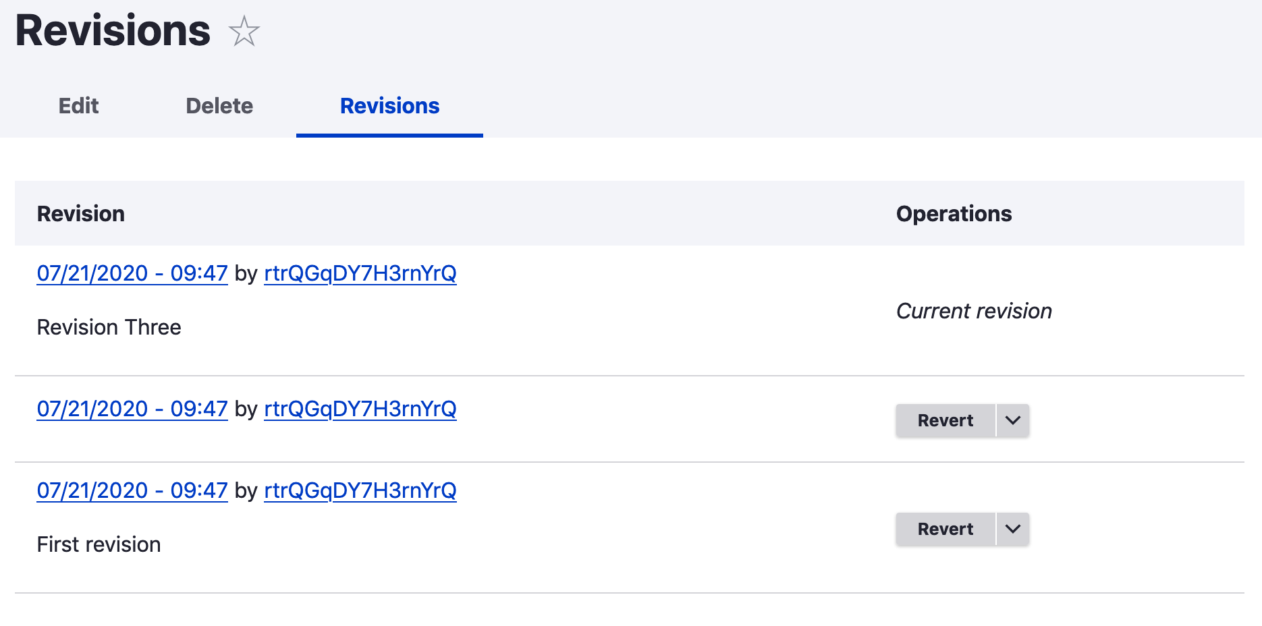Switch to the Edit tab
The image size is (1262, 626).
pyautogui.click(x=78, y=106)
